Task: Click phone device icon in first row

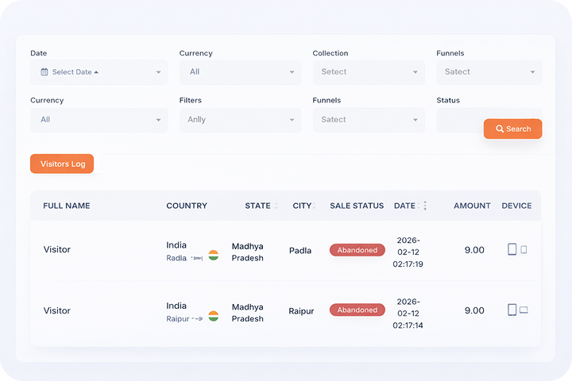Action: pos(524,249)
